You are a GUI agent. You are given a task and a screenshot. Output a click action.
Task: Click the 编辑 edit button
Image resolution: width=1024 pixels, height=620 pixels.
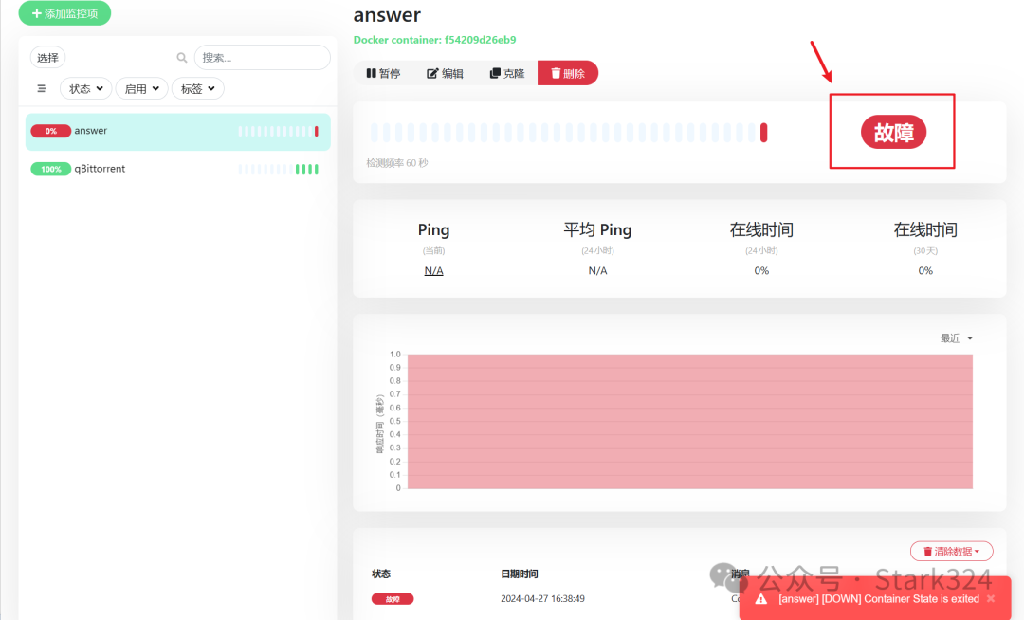445,73
